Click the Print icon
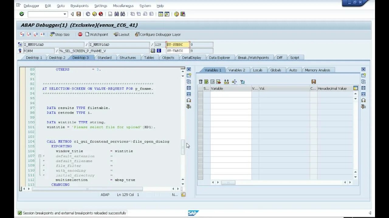The image size is (389, 218). pyautogui.click(x=110, y=14)
